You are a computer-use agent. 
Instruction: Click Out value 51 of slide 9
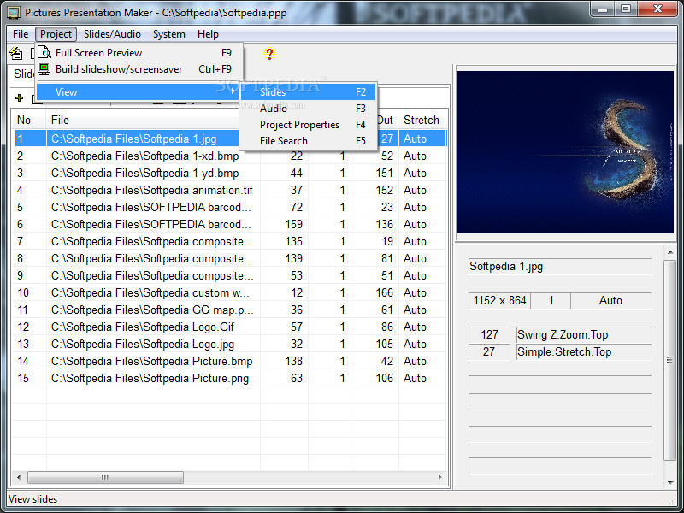[x=387, y=275]
